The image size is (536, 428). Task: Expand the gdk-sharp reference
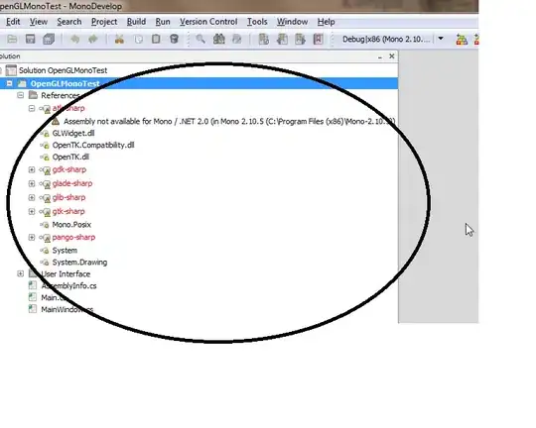(x=32, y=169)
